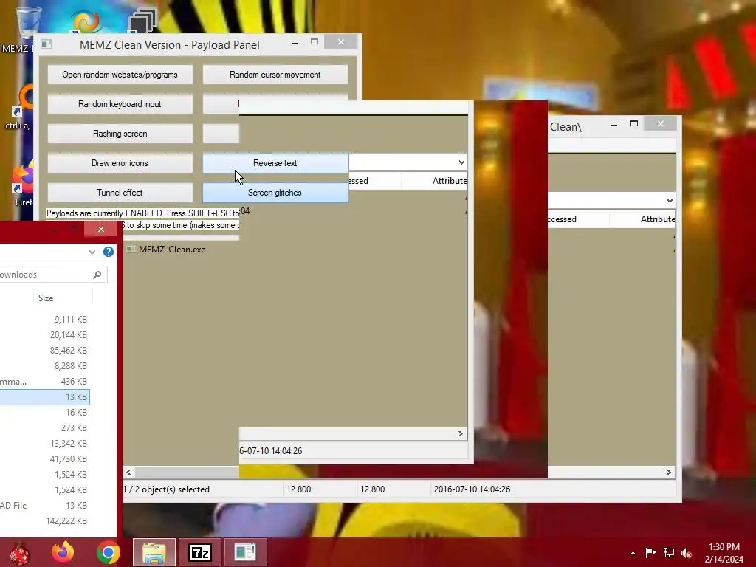Expand the Explorer ribbon chevron
This screenshot has width=756, height=567.
[x=92, y=252]
